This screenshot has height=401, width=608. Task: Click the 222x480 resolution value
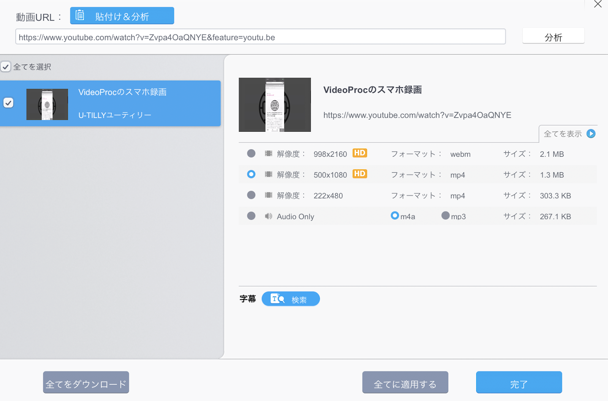328,196
